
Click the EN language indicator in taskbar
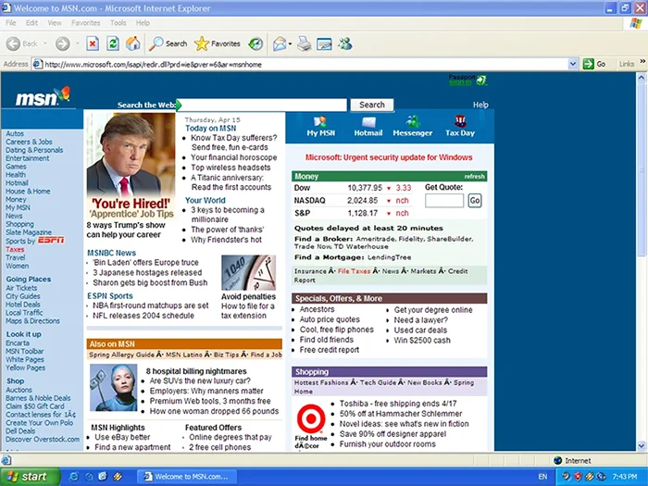pos(542,477)
